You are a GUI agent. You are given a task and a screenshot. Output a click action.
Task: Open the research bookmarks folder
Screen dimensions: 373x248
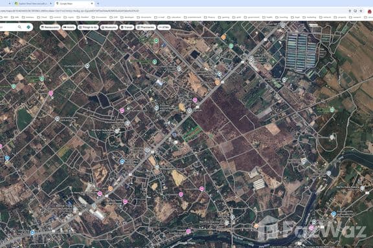click(354, 17)
